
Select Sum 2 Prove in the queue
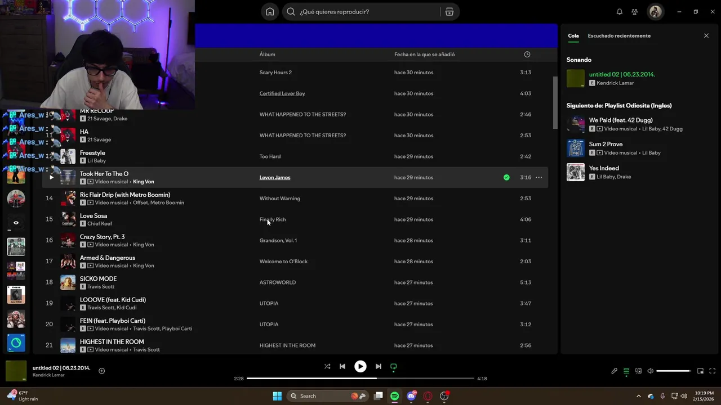tap(606, 144)
